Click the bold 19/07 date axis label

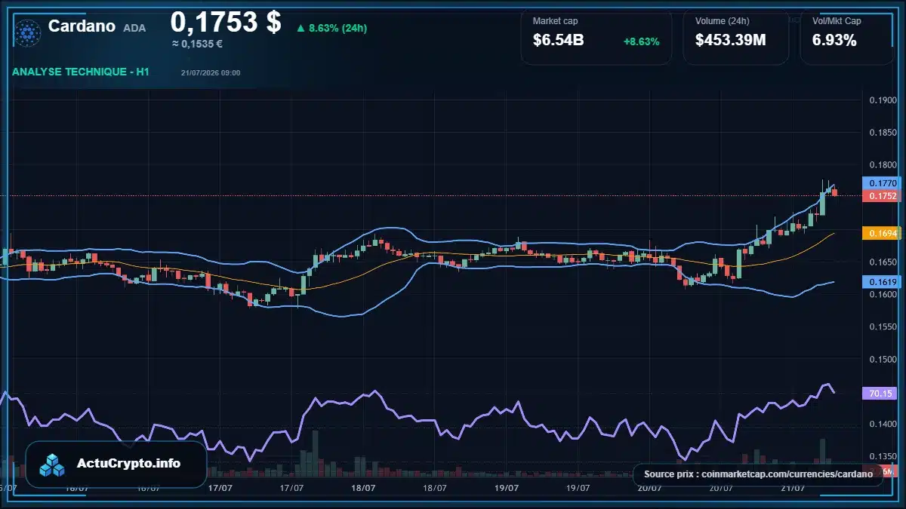point(506,488)
